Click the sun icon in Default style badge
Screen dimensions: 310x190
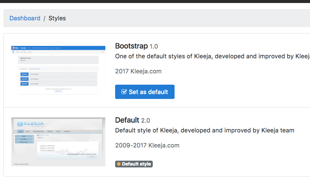click(x=119, y=164)
